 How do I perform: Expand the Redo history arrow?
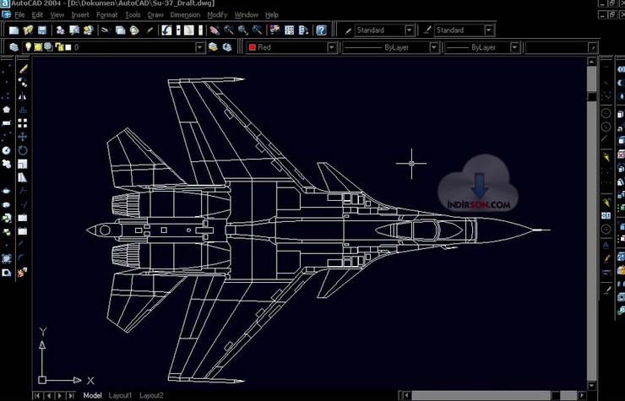click(x=200, y=30)
